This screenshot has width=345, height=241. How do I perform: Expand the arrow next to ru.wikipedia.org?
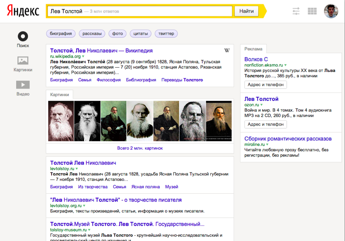pos(83,56)
